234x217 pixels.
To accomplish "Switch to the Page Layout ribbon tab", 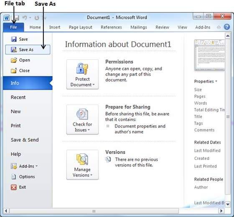I will click(80, 27).
